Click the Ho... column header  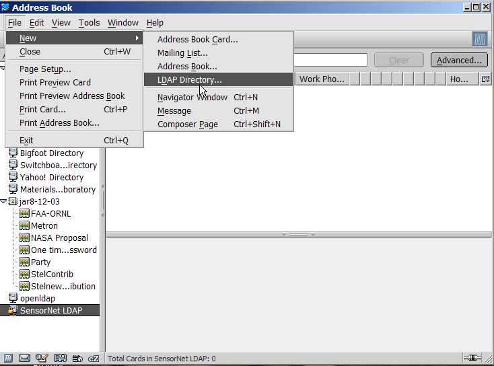pyautogui.click(x=462, y=79)
